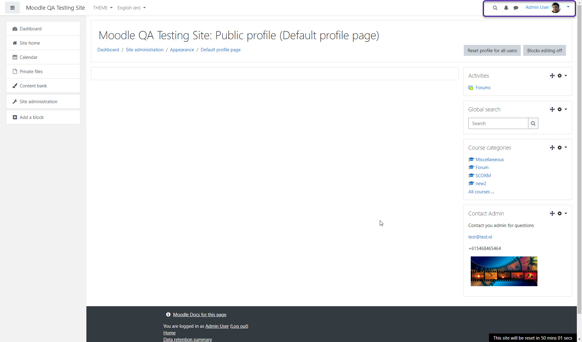
Task: Click the Log out link
Action: click(239, 326)
